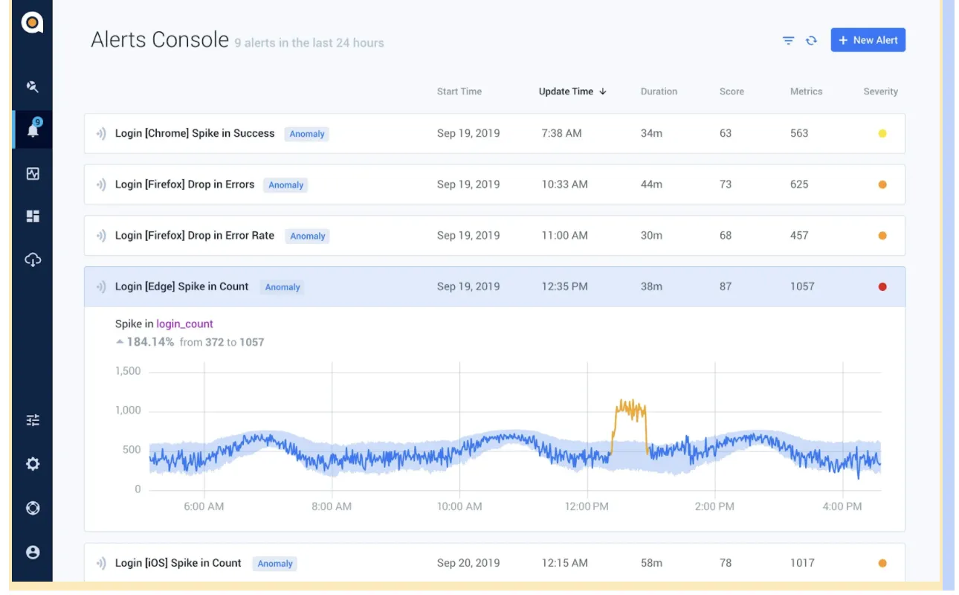Collapse the Login [Edge] Spike in Count alert
Screen dimensions: 959x595
181,286
